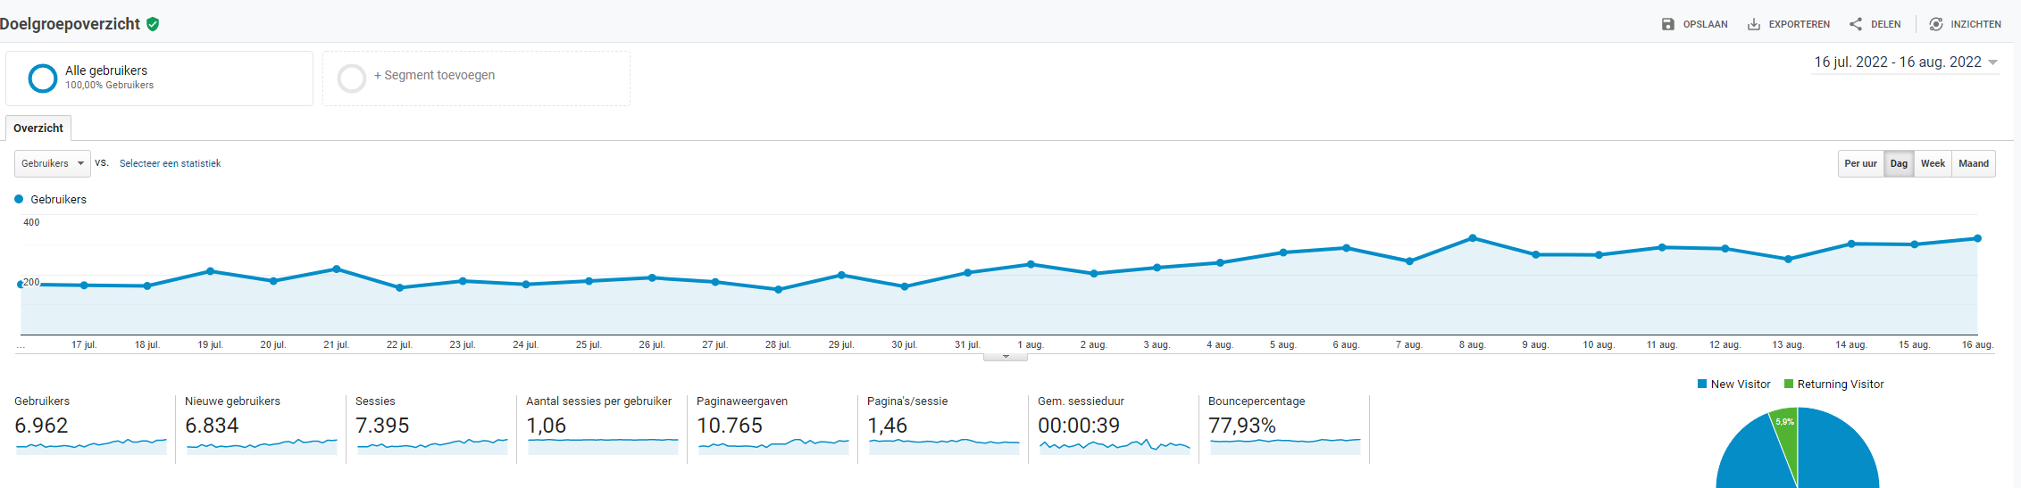Click the 7 aug. data point on chart
2021x488 pixels.
(x=1410, y=261)
